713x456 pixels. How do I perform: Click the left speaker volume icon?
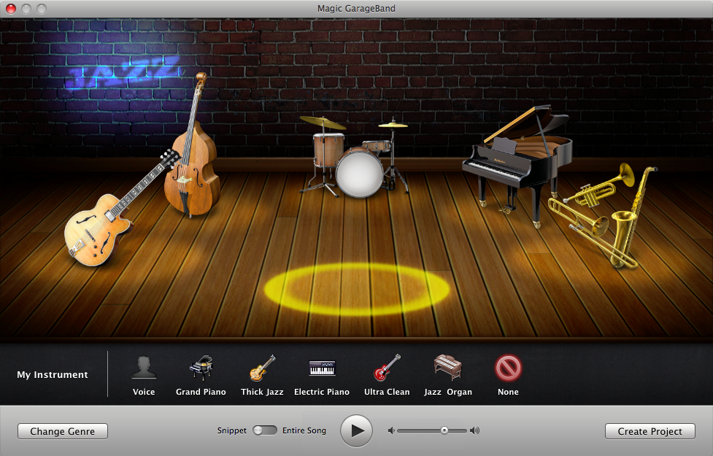[x=392, y=430]
